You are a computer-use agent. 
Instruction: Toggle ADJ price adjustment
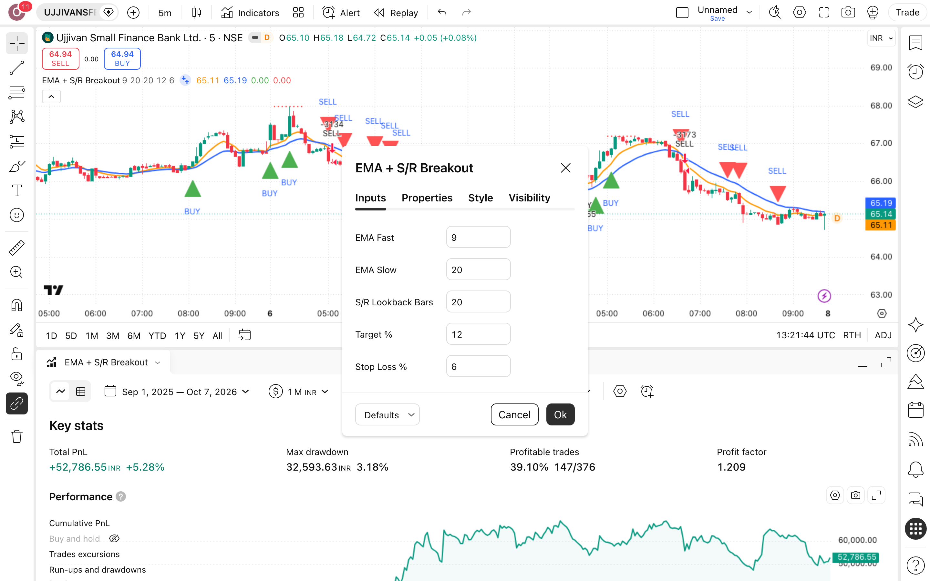click(x=883, y=335)
